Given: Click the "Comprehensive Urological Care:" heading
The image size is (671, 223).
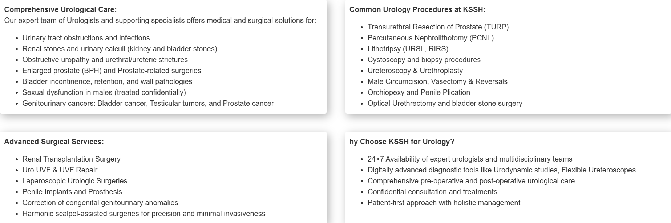Looking at the screenshot, I should [x=60, y=9].
